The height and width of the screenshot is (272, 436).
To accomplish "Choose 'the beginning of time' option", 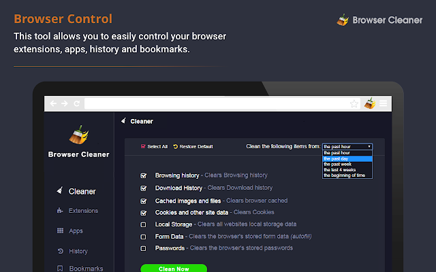I will (347, 175).
